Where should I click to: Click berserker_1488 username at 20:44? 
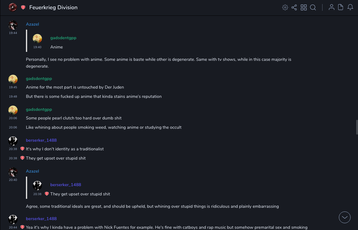tap(41, 219)
